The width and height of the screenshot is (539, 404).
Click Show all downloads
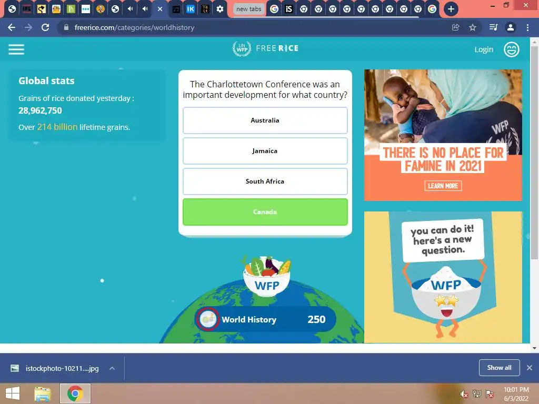click(499, 368)
